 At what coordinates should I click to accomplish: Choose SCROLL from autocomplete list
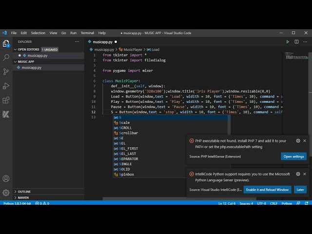point(171,128)
